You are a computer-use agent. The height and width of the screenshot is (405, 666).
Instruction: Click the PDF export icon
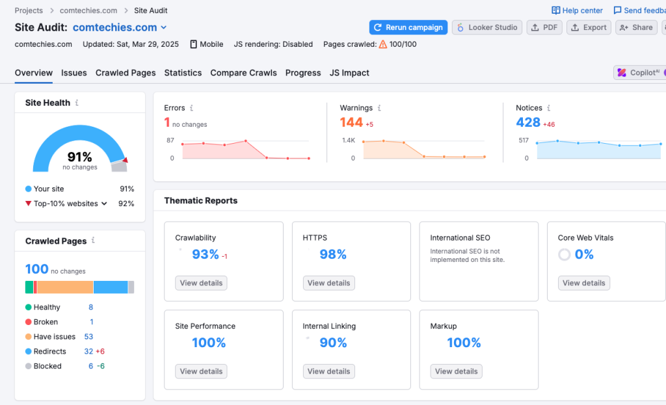[x=535, y=27]
